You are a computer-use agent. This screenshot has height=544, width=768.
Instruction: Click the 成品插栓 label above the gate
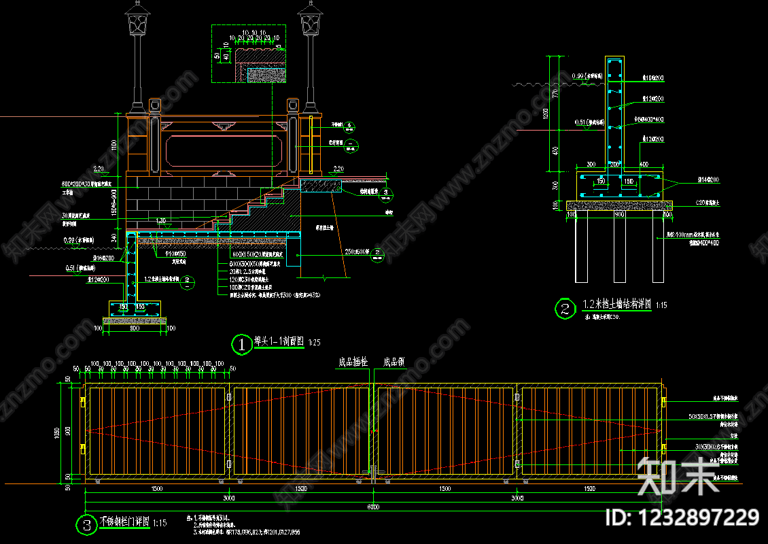tap(353, 362)
